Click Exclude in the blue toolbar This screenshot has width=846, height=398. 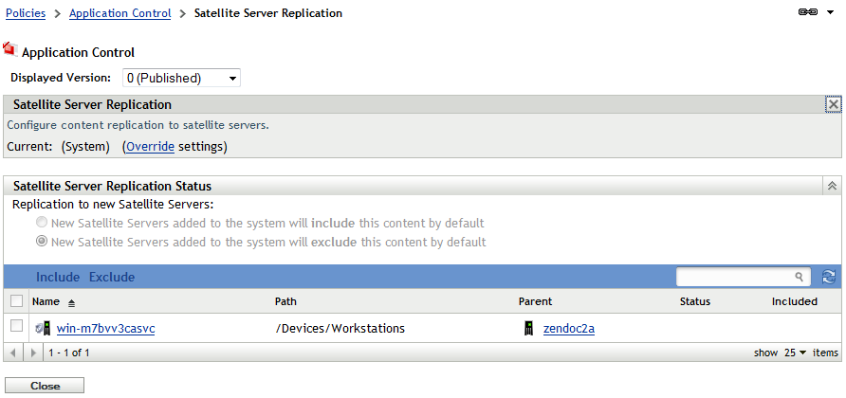click(x=112, y=277)
